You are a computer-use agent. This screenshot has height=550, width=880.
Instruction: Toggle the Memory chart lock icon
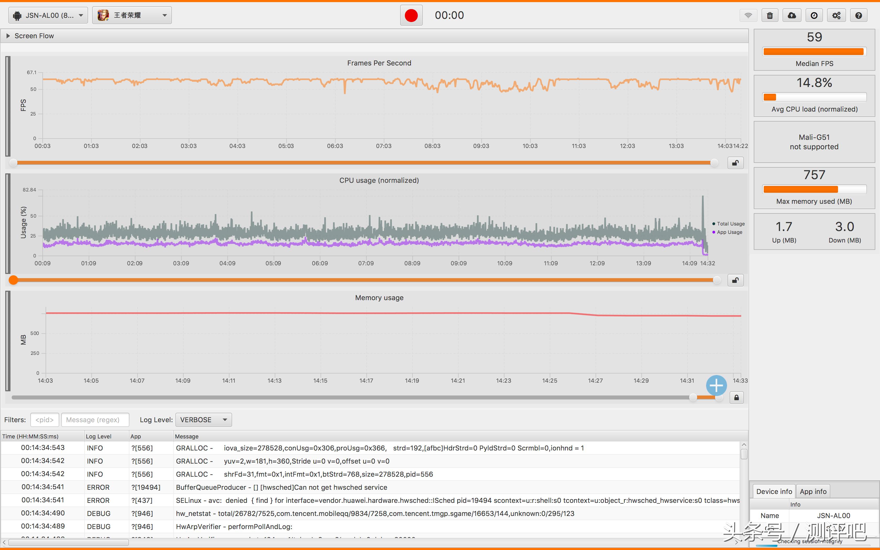(x=736, y=398)
